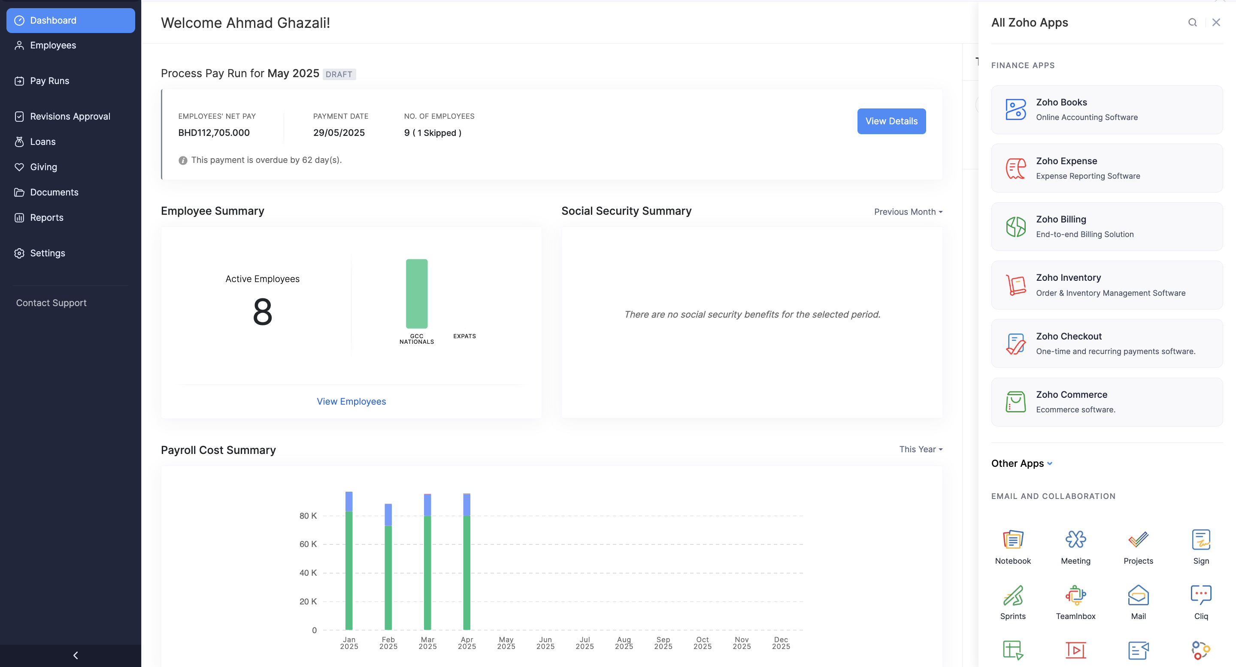Launch the Meeting app icon
The height and width of the screenshot is (667, 1236).
pos(1075,540)
